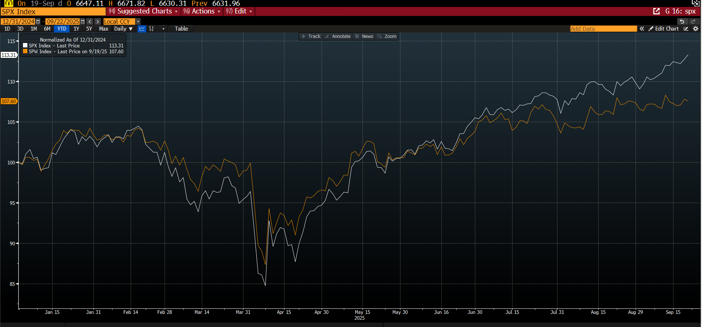Pop out chart with export icon

pos(656,11)
